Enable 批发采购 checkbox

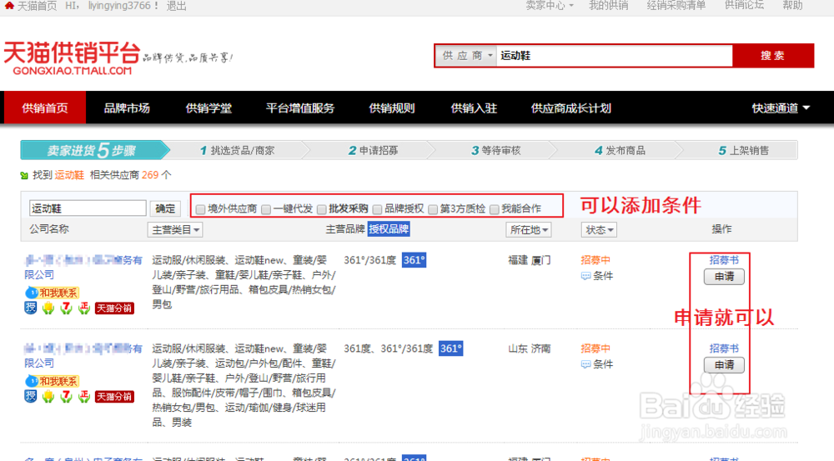coord(321,209)
